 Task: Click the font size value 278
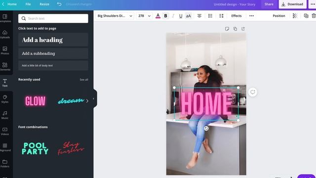point(141,16)
